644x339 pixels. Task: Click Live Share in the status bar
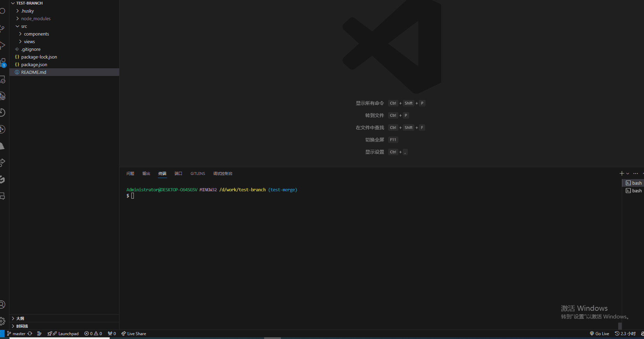tap(134, 333)
